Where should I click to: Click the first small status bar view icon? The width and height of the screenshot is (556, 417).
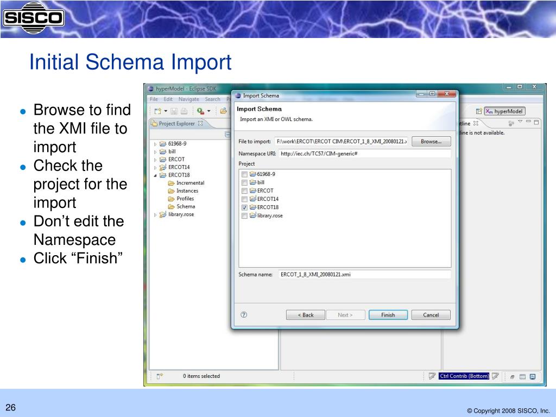512,377
